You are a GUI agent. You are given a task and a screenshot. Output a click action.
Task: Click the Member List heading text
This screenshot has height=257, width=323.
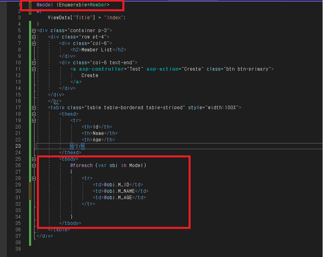pos(97,50)
